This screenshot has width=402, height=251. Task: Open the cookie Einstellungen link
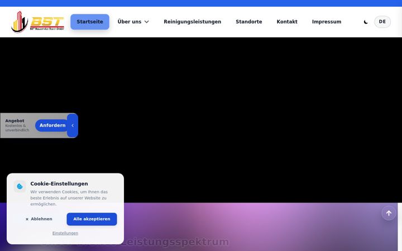[65, 233]
